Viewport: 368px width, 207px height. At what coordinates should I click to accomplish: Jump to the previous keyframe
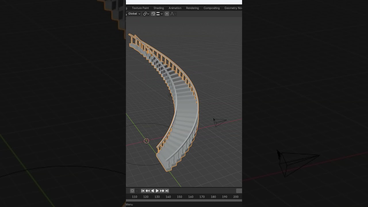click(x=147, y=191)
